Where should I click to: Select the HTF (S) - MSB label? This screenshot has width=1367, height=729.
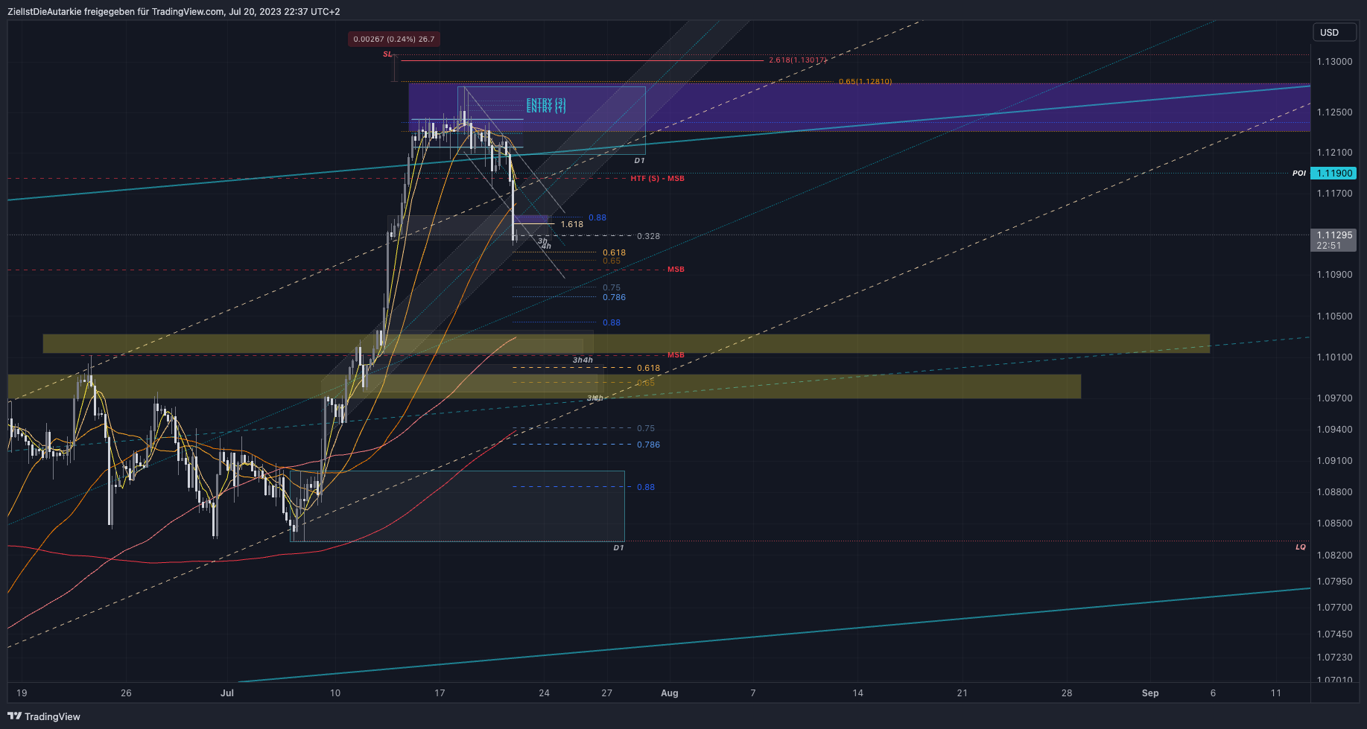(x=657, y=179)
